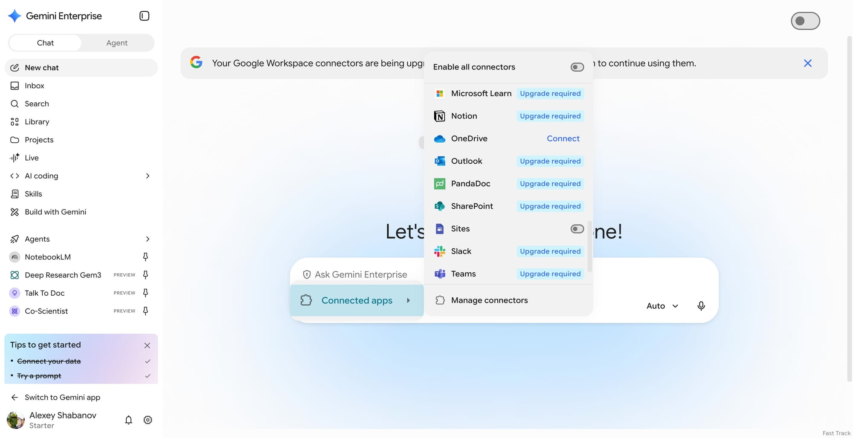Click Upgrade required for PandaDoc
Image resolution: width=853 pixels, height=438 pixels.
pos(550,184)
